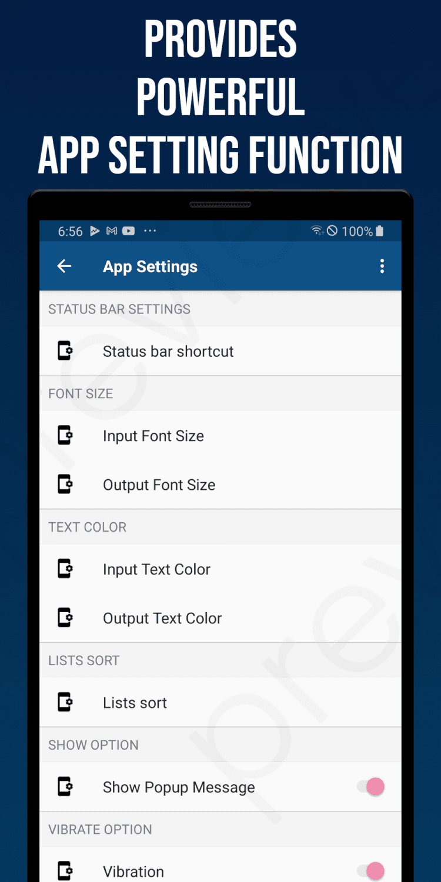Screen dimensions: 441x882
Task: Open Status bar shortcut setting
Action: (x=168, y=352)
